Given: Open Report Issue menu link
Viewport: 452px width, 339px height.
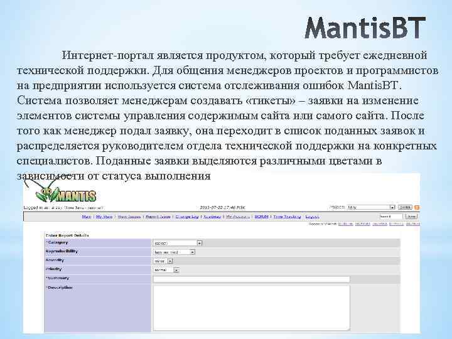Looking at the screenshot, I should click(x=158, y=217).
